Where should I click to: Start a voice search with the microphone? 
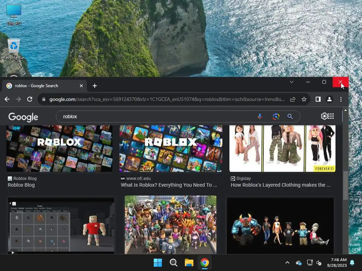[260, 116]
